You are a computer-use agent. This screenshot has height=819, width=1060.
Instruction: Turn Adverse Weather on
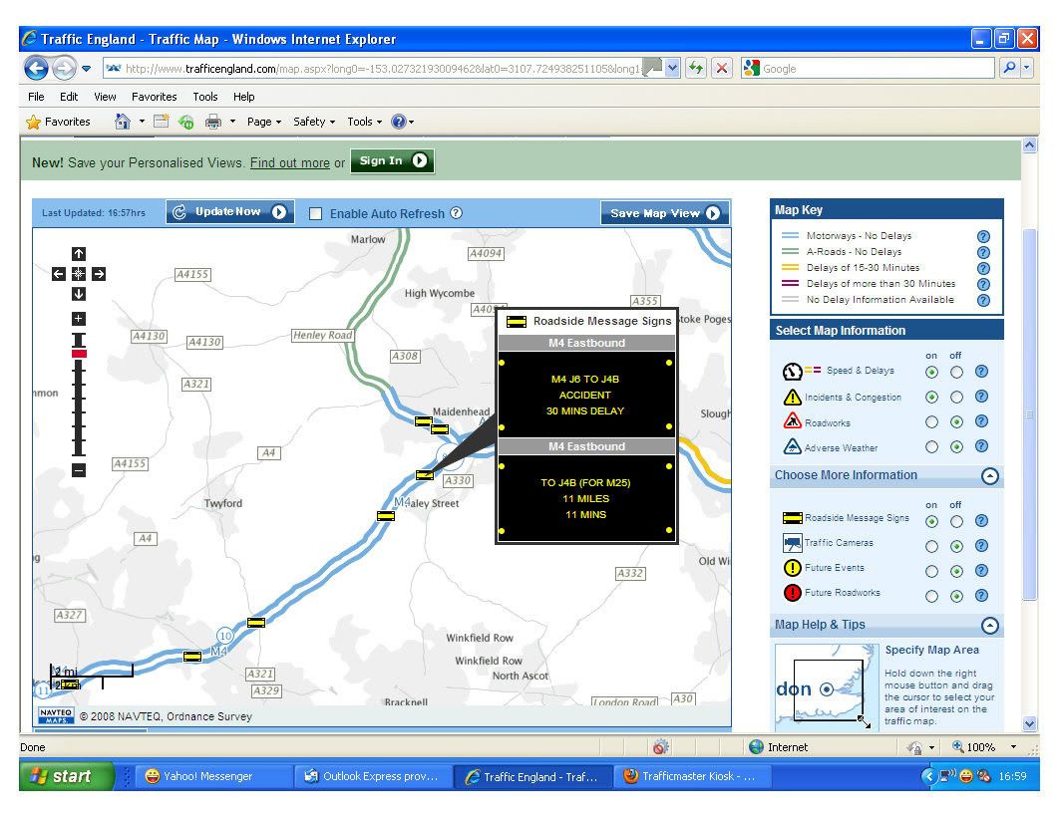click(x=931, y=447)
